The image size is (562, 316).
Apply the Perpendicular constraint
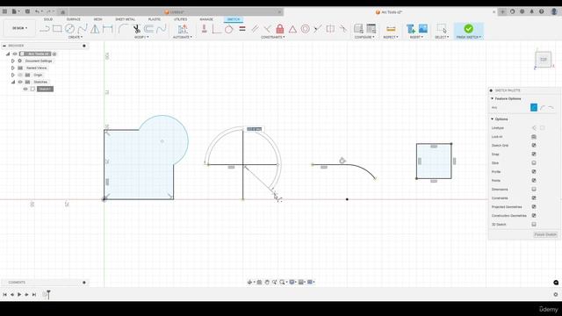pyautogui.click(x=267, y=29)
